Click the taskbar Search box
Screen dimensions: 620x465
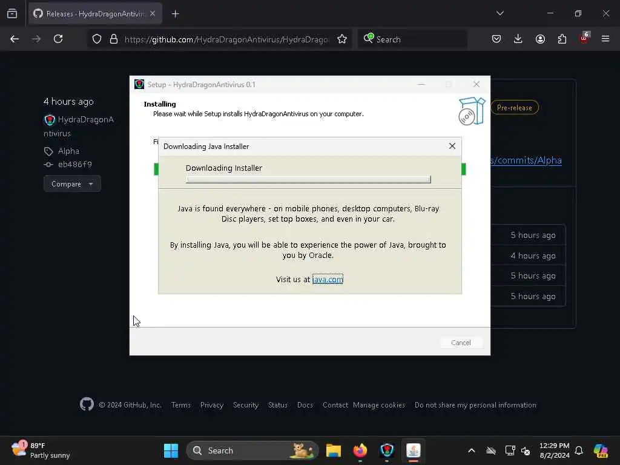point(252,450)
